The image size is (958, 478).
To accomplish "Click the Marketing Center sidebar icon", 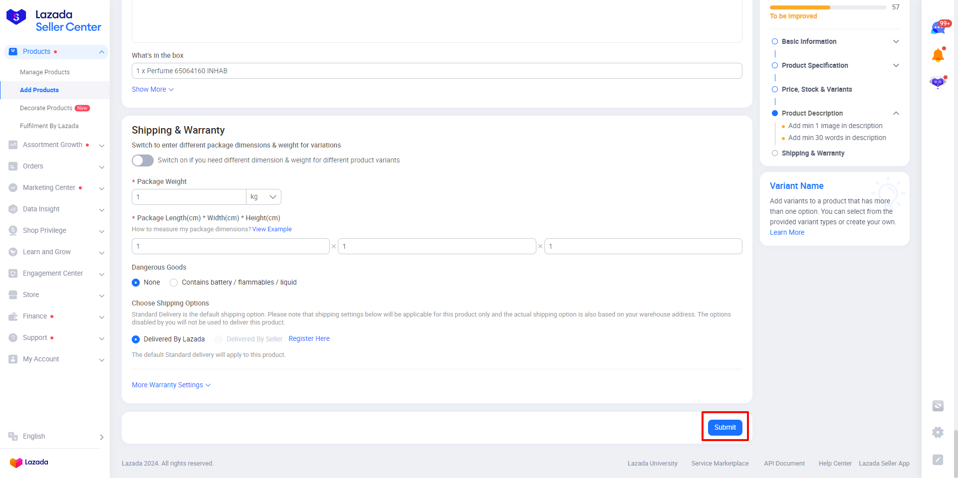I will pyautogui.click(x=13, y=187).
